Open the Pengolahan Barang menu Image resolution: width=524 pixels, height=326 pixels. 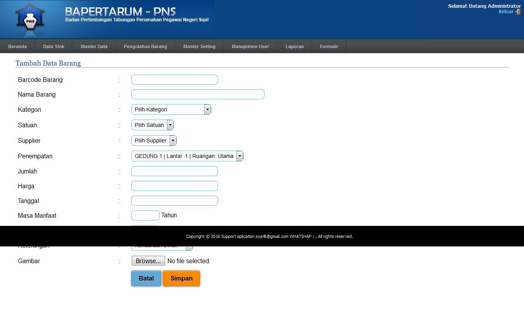145,47
